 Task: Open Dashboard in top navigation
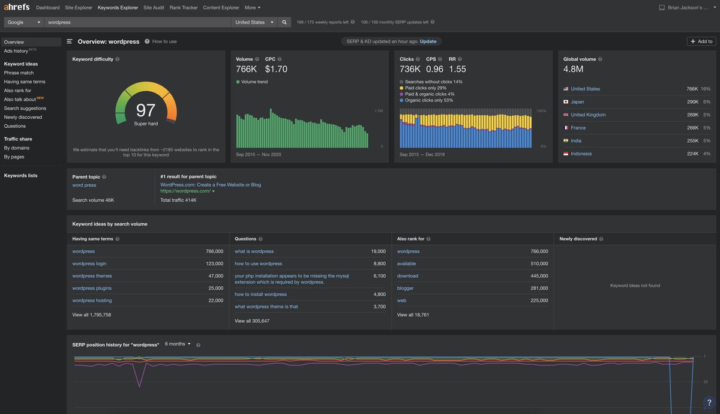point(48,8)
